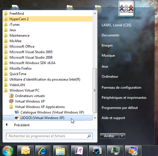Open the FreeMind program folder
Viewport: 158px width, 156px height.
pos(48,14)
